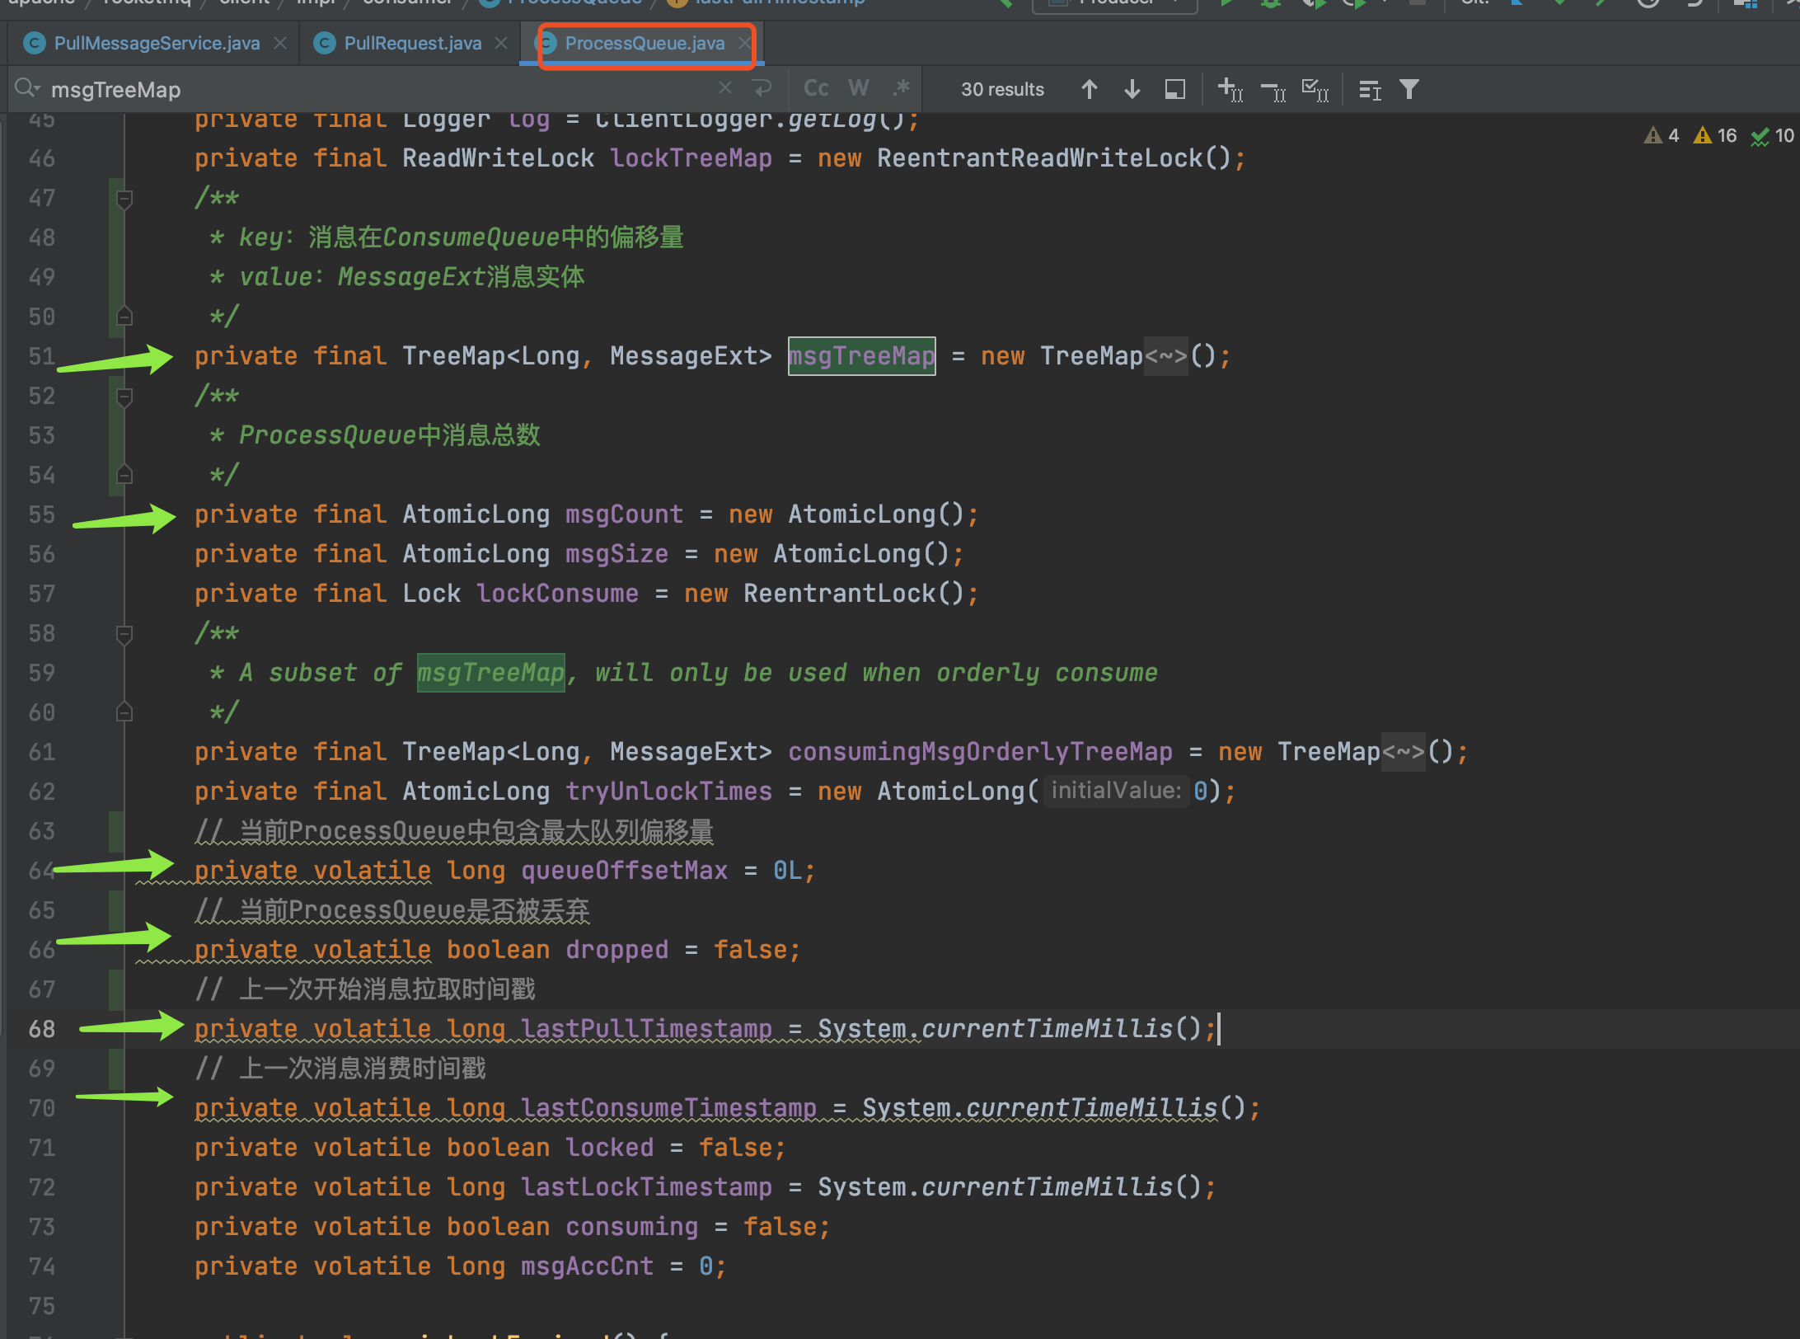
Task: Unselect occurrence icon in find bar
Action: pyautogui.click(x=1274, y=91)
